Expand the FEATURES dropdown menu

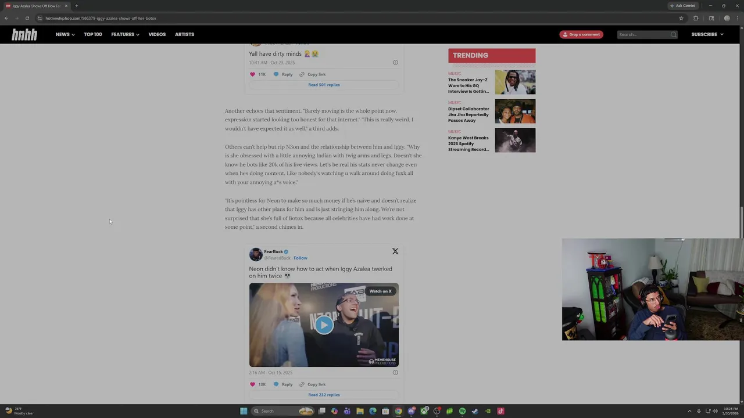click(125, 34)
